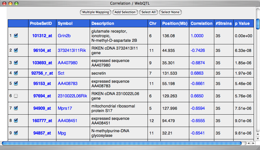Click Select All button
This screenshot has height=150, width=260.
(x=148, y=12)
